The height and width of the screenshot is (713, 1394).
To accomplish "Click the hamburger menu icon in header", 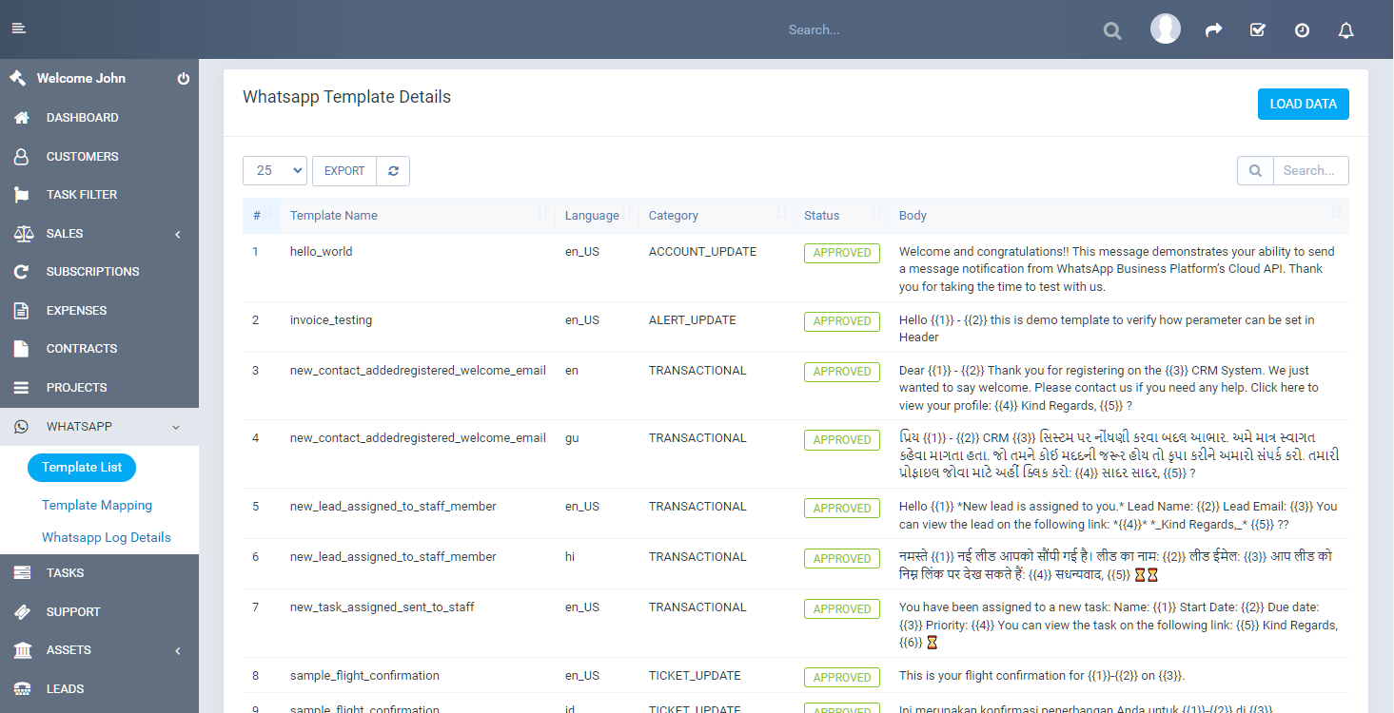I will click(18, 29).
